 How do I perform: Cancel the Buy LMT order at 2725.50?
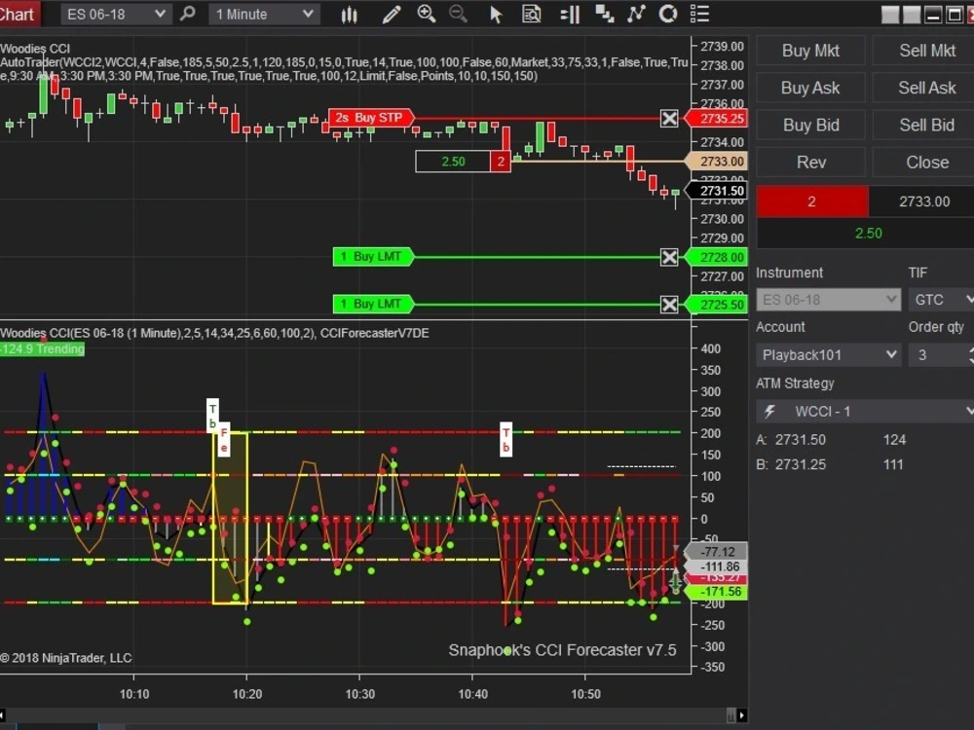[669, 304]
